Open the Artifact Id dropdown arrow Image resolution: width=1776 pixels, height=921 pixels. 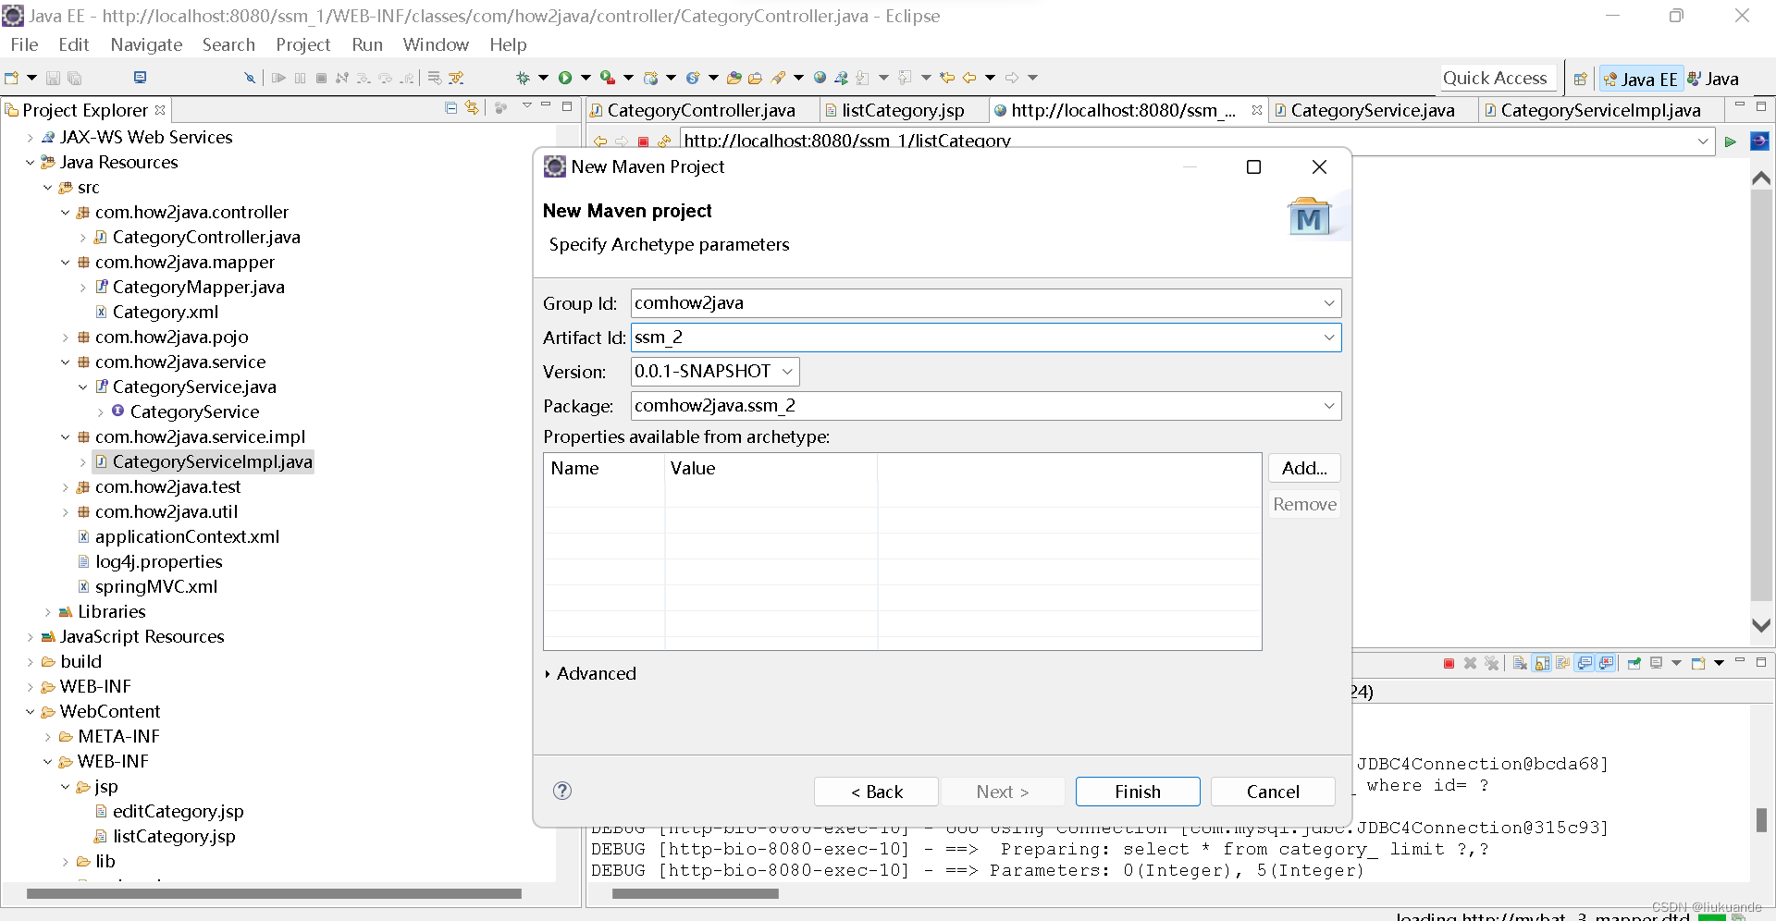[1329, 338]
